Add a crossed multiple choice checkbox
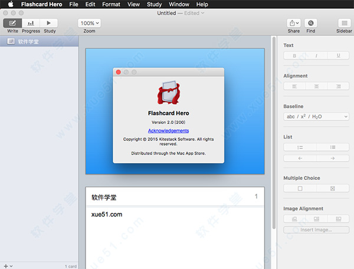Image resolution: width=354 pixels, height=269 pixels. coord(333,188)
